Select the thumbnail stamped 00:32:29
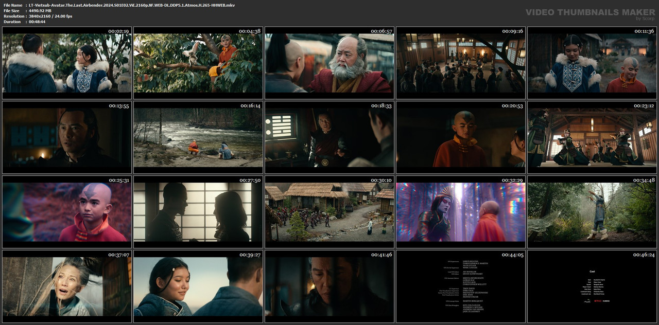This screenshot has height=325, width=659. [461, 212]
